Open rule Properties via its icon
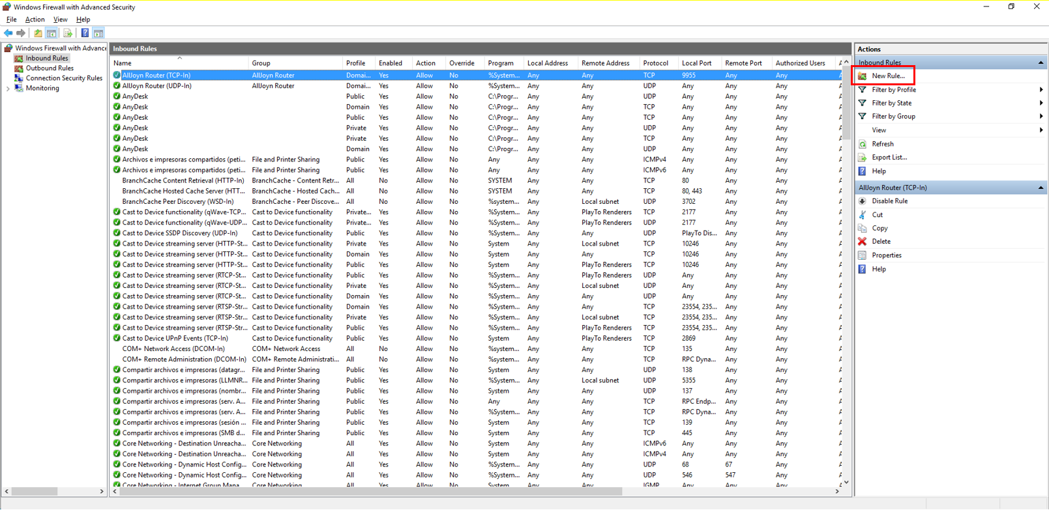Viewport: 1049px width, 510px height. (863, 255)
